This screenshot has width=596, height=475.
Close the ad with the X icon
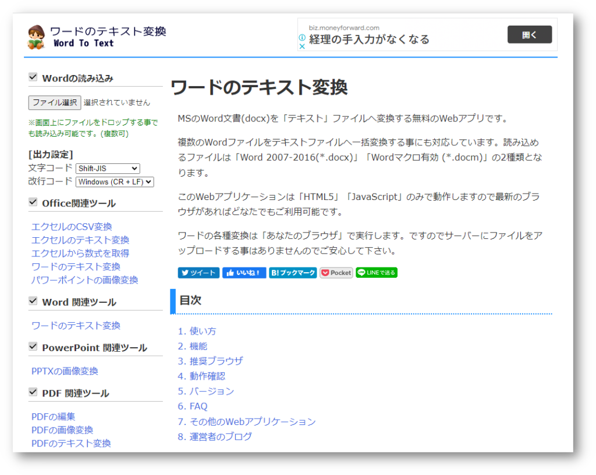302,47
